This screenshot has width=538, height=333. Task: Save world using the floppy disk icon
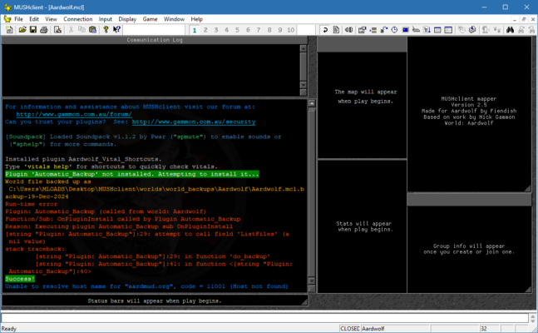tap(32, 30)
